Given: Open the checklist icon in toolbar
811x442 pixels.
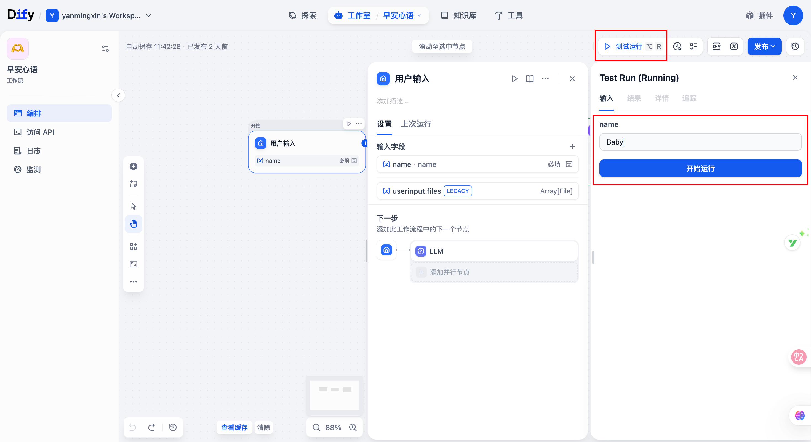Looking at the screenshot, I should tap(693, 47).
